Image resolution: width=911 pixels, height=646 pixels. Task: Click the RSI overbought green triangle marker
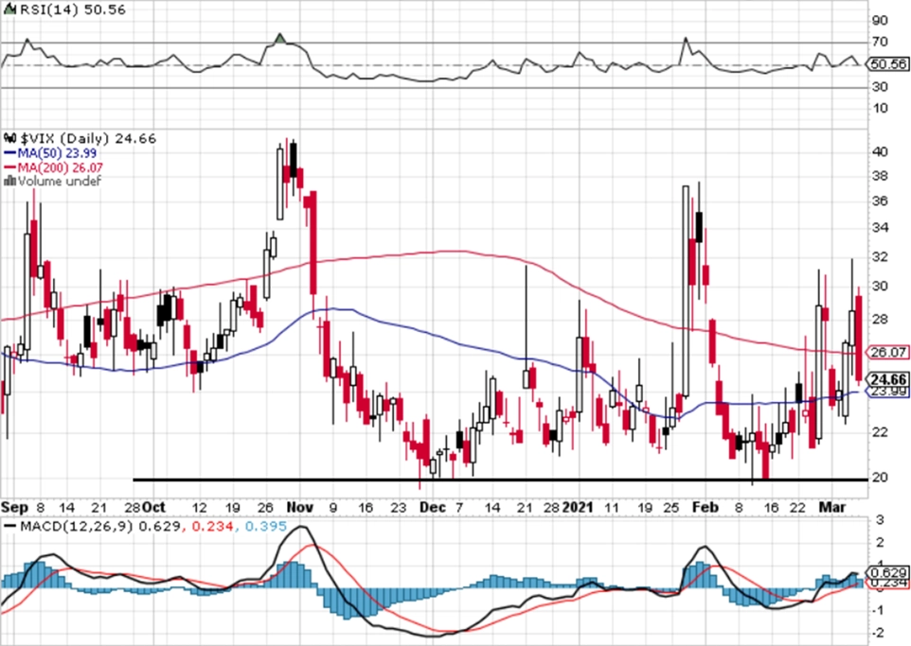tap(280, 39)
